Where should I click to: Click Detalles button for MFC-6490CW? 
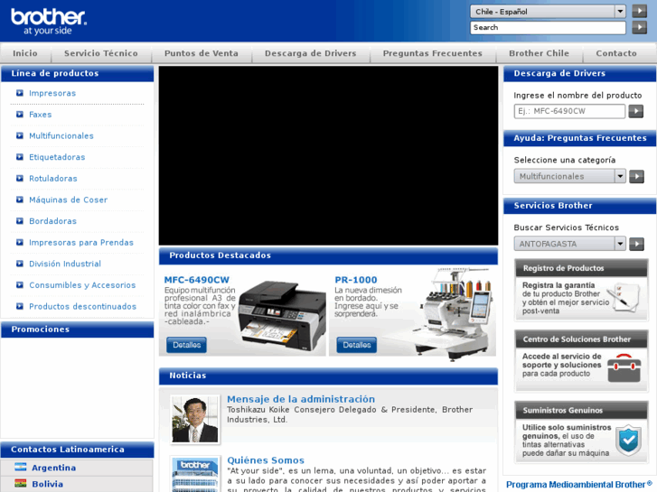point(186,345)
